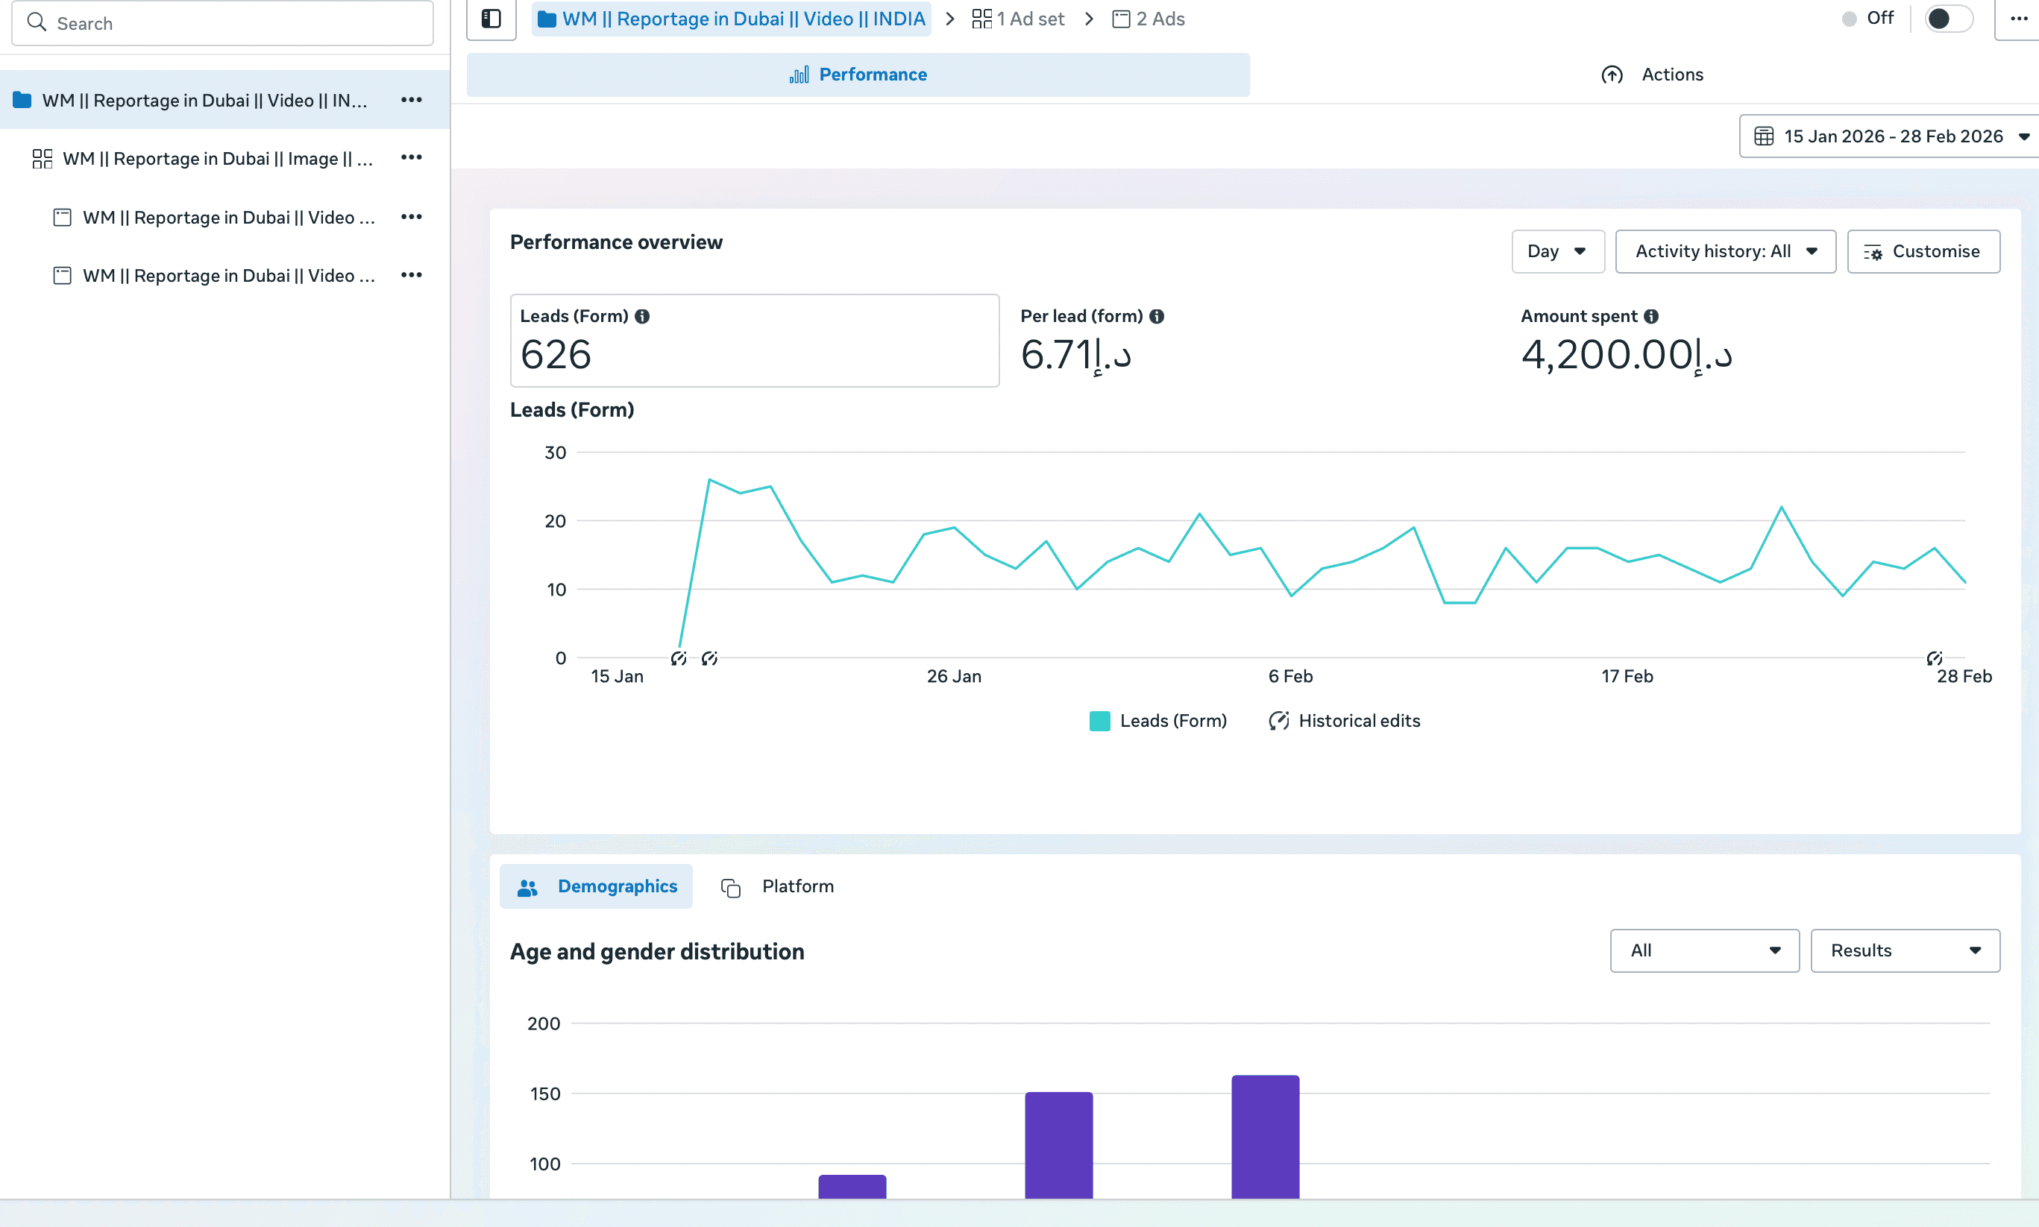Click the top-right more options ellipsis
Viewport: 2039px width, 1227px height.
point(2018,19)
